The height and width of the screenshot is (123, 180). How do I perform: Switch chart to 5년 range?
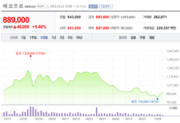click(x=70, y=37)
